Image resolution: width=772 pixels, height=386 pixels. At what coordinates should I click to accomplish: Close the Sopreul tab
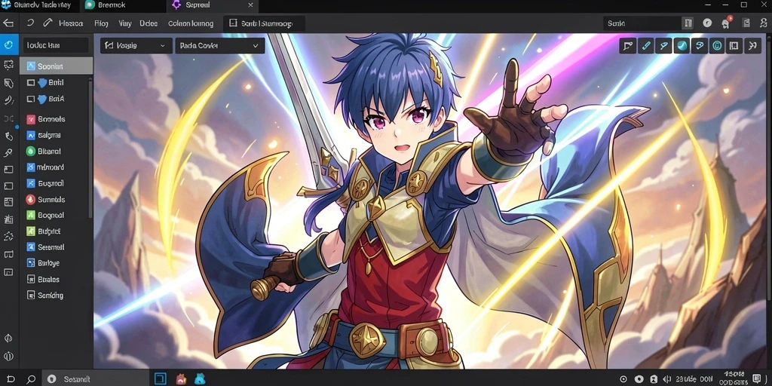[250, 5]
